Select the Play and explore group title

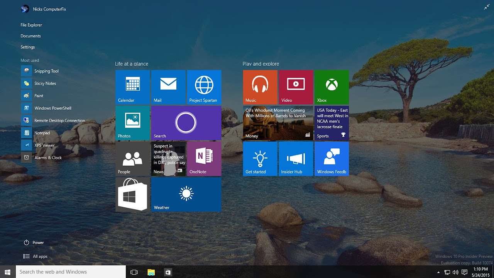261,64
